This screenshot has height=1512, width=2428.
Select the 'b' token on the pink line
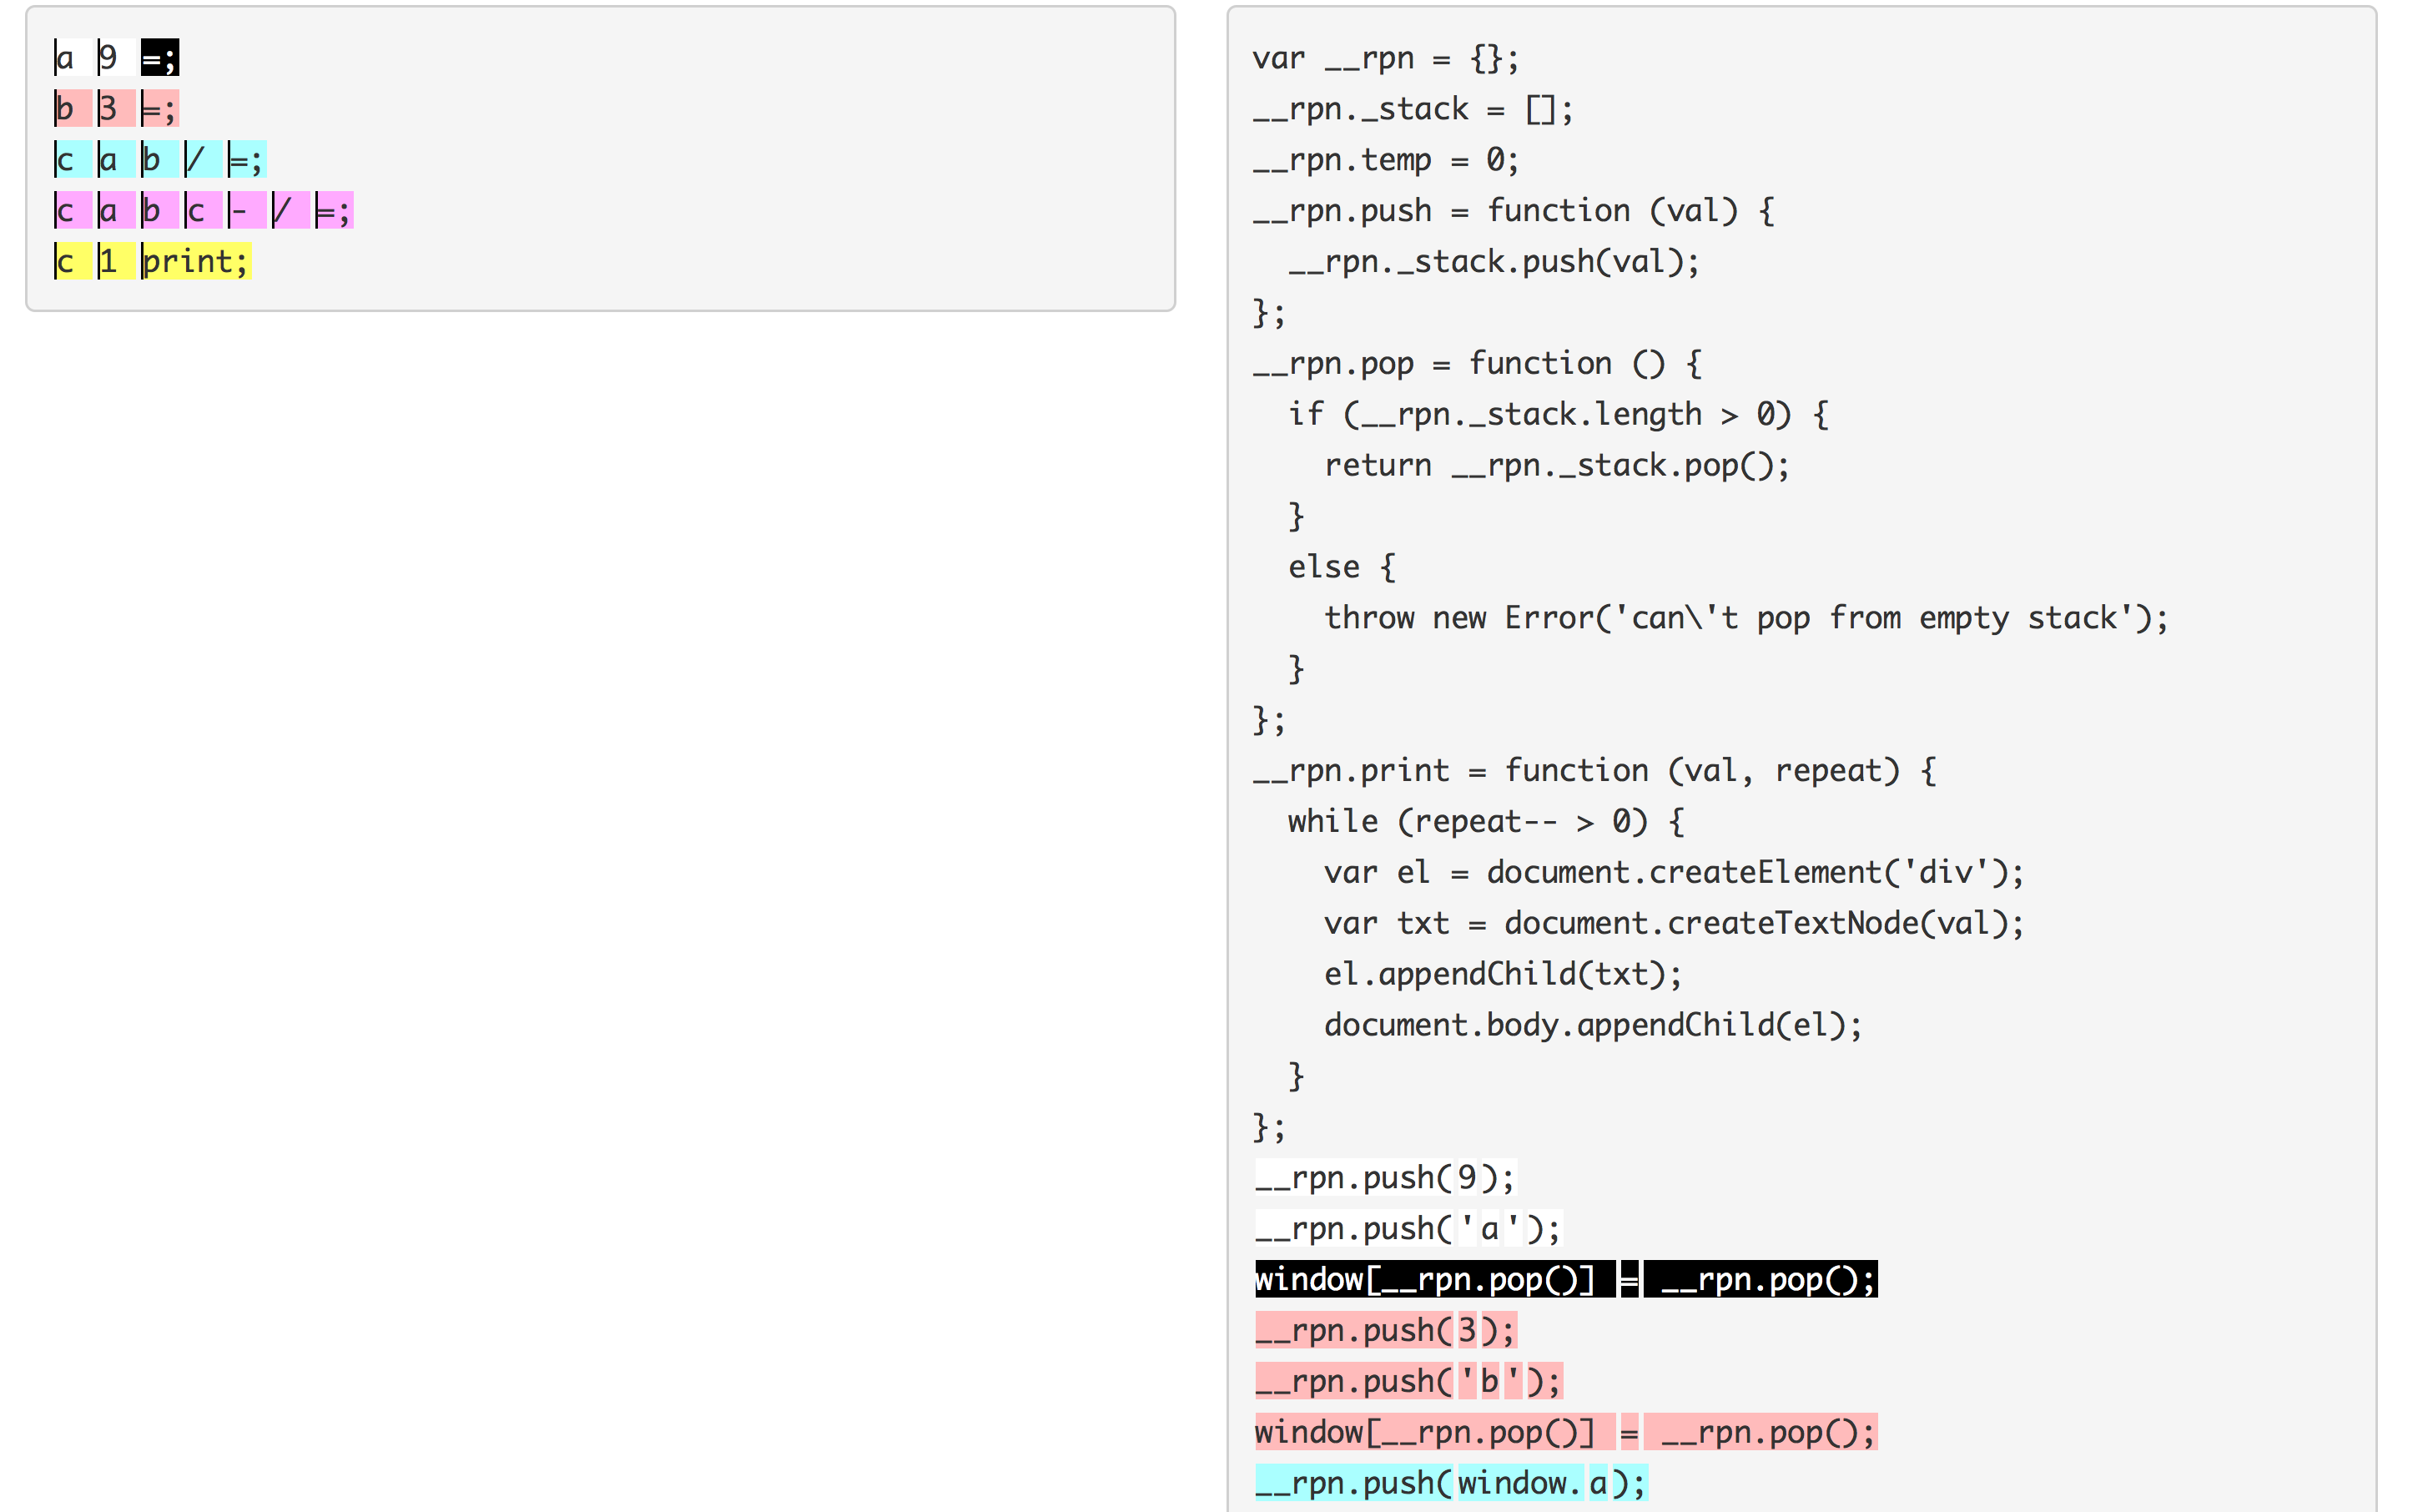73,108
